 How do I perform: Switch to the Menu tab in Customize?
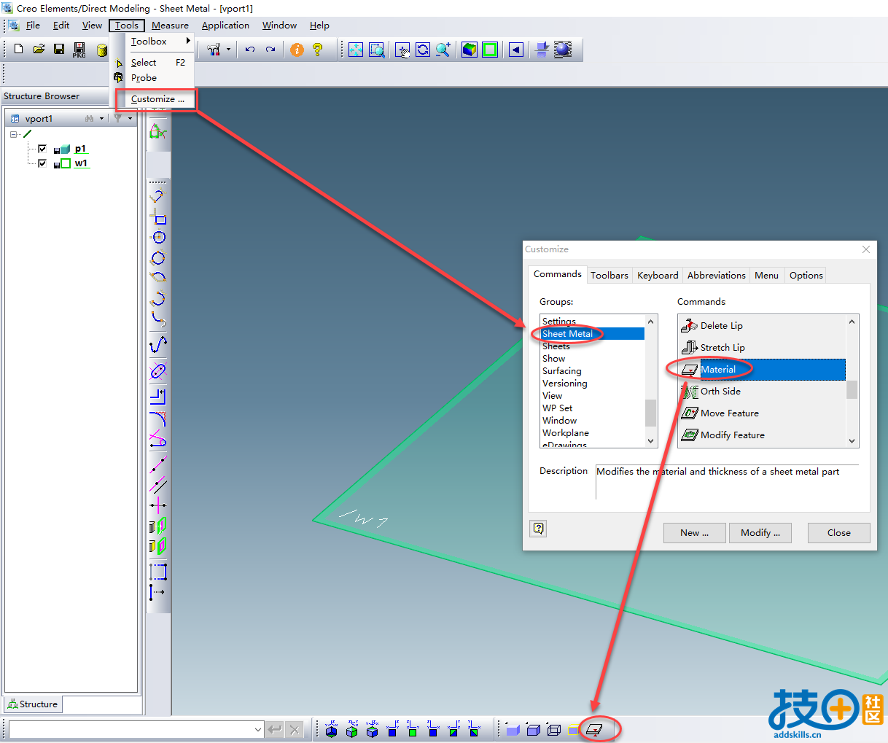[766, 275]
